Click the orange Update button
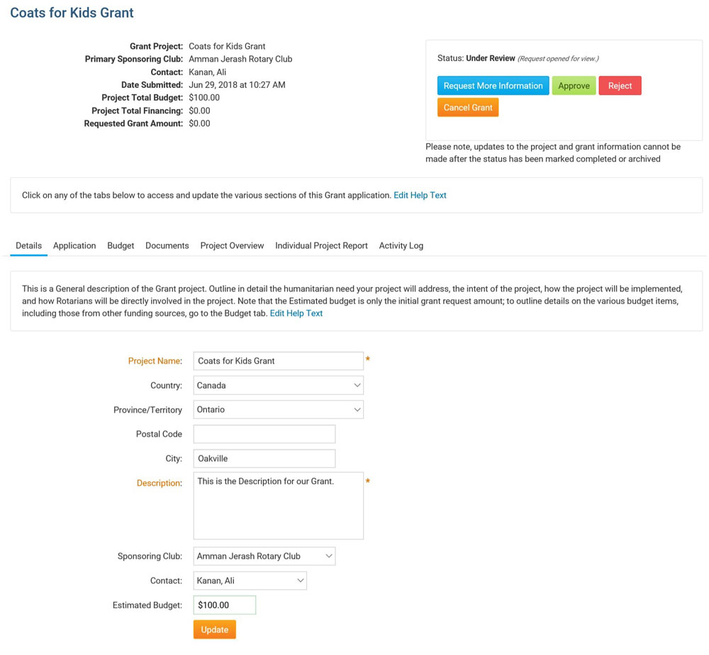Image resolution: width=709 pixels, height=655 pixels. tap(214, 629)
